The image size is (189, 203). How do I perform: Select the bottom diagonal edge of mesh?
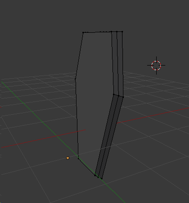[x=87, y=167]
